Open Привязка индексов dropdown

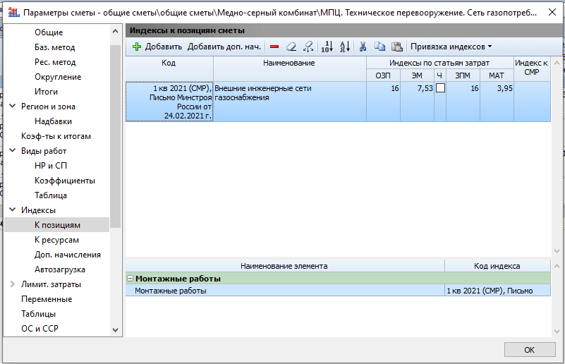[x=451, y=47]
